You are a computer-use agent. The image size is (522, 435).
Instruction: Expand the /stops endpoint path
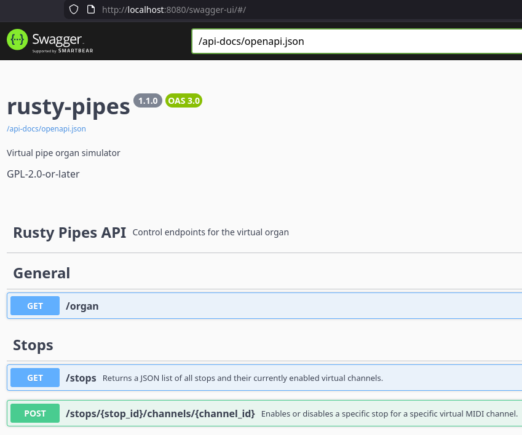point(81,378)
